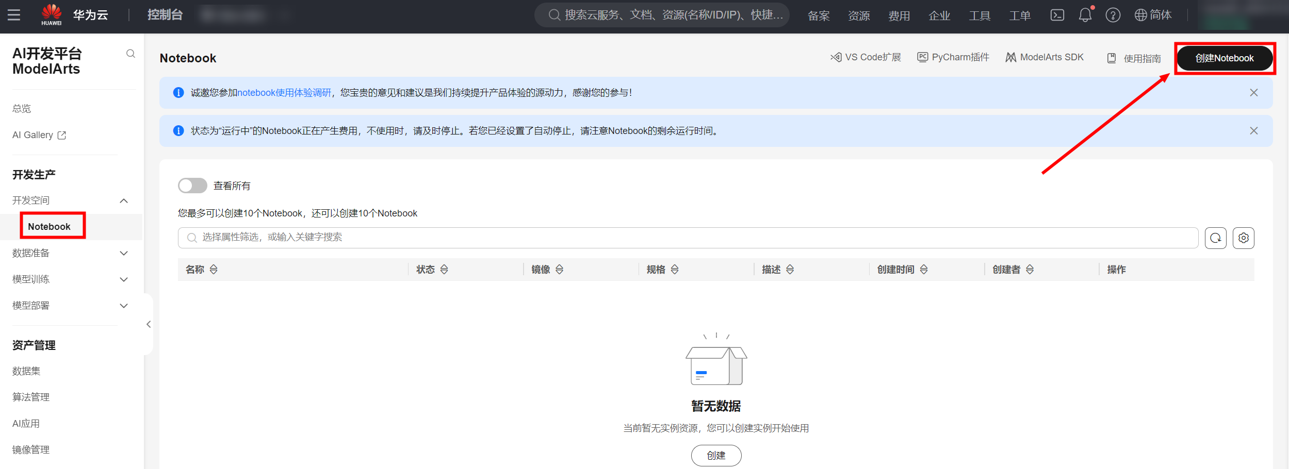
Task: Select Notebook in the sidebar
Action: [50, 226]
